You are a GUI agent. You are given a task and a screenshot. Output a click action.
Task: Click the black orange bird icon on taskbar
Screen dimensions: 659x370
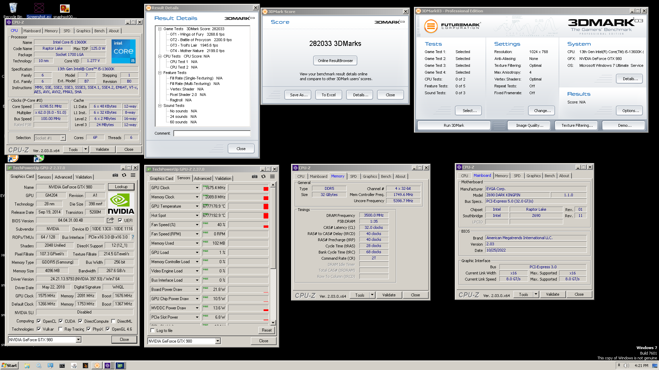tap(85, 366)
